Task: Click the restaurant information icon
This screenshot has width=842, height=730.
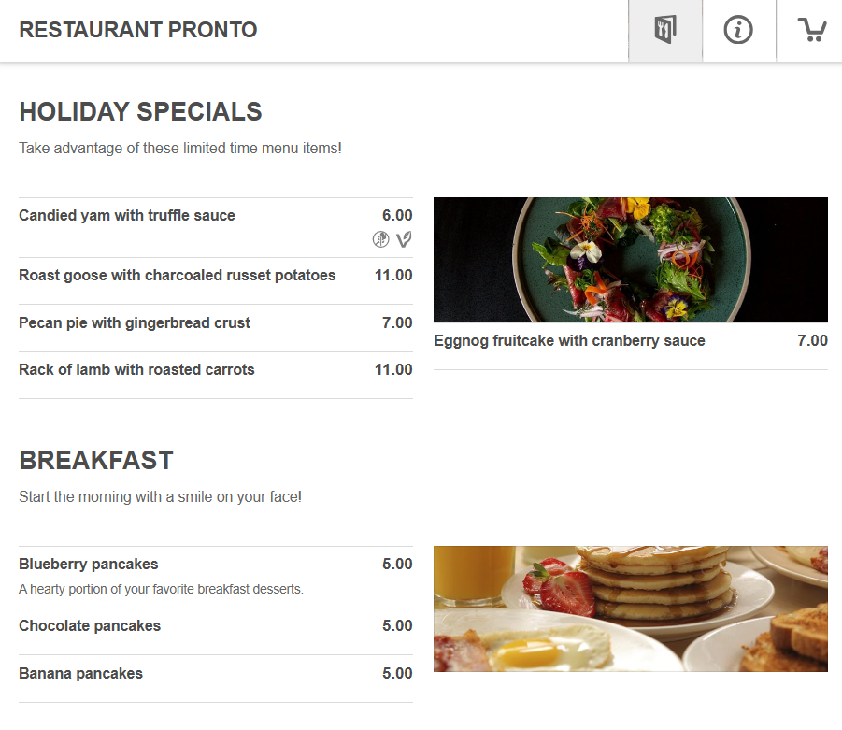Action: point(738,30)
